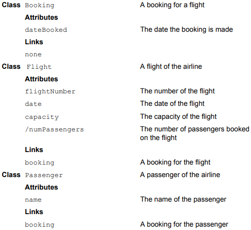Click the name attribute under Passenger
Screen dimensions: 251x230
point(33,200)
